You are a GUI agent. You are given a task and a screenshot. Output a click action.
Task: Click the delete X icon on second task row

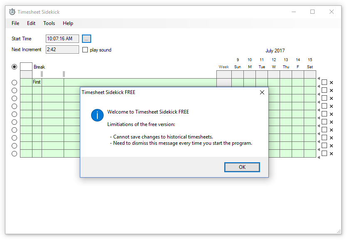click(x=331, y=91)
